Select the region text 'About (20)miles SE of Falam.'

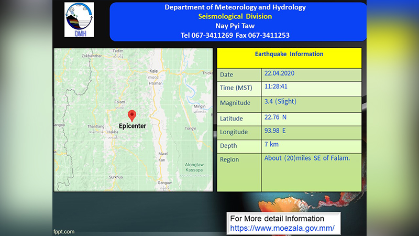307,158
